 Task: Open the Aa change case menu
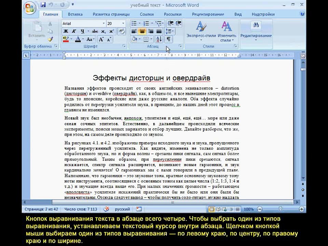[x=90, y=39]
